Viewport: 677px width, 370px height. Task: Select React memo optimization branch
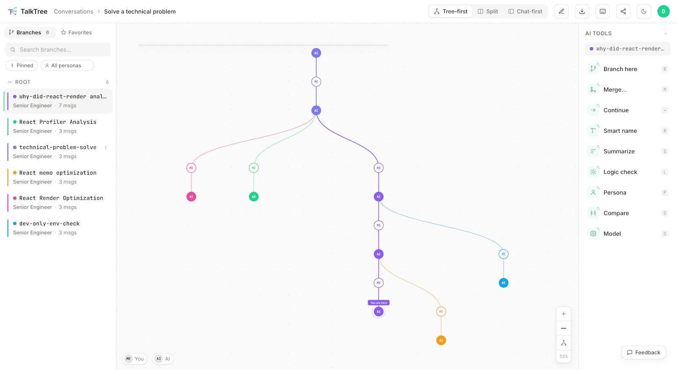pyautogui.click(x=58, y=177)
